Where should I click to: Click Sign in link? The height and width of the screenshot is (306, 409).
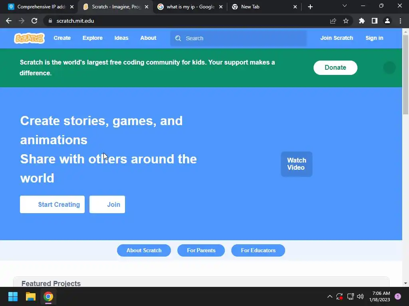pyautogui.click(x=374, y=38)
